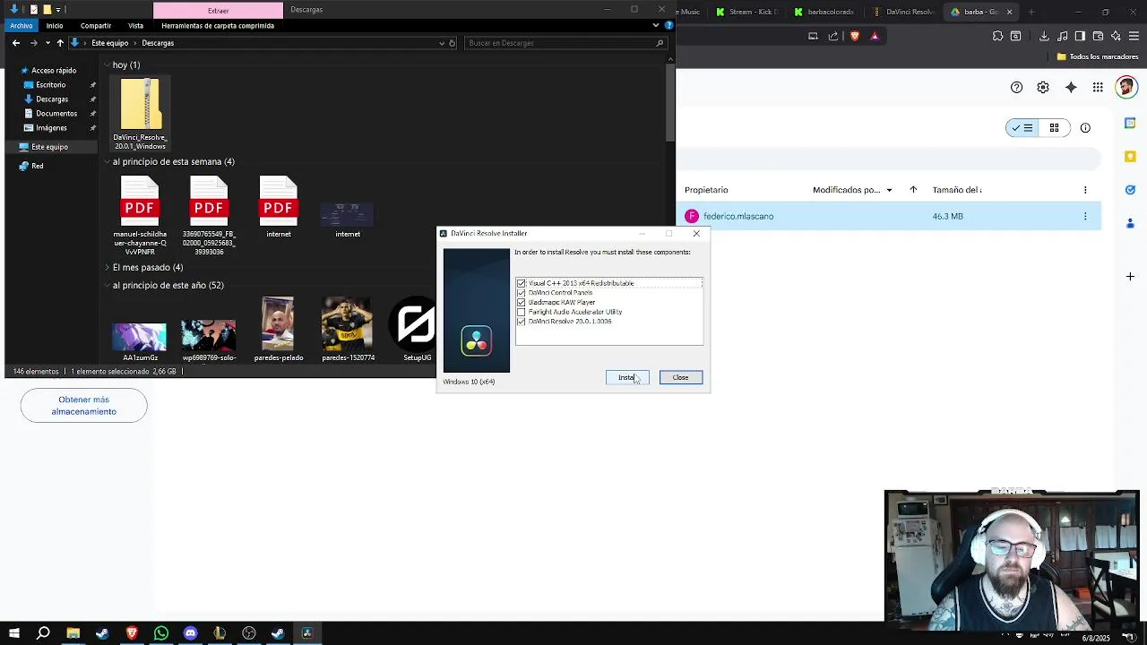Select the 33690765549_FB PDF file

pyautogui.click(x=209, y=215)
